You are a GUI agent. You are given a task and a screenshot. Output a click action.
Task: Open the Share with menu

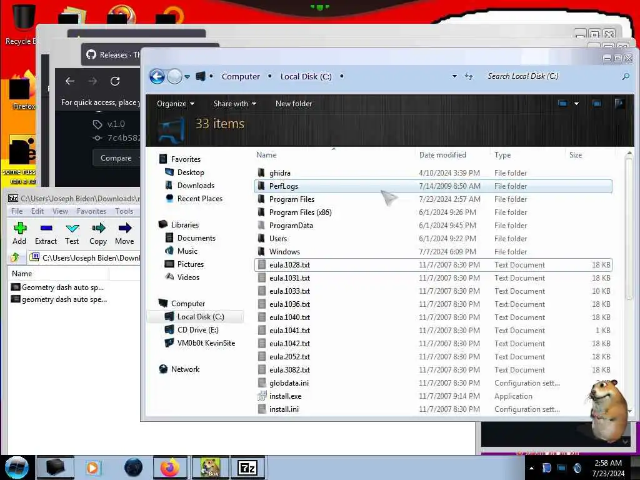click(x=235, y=104)
